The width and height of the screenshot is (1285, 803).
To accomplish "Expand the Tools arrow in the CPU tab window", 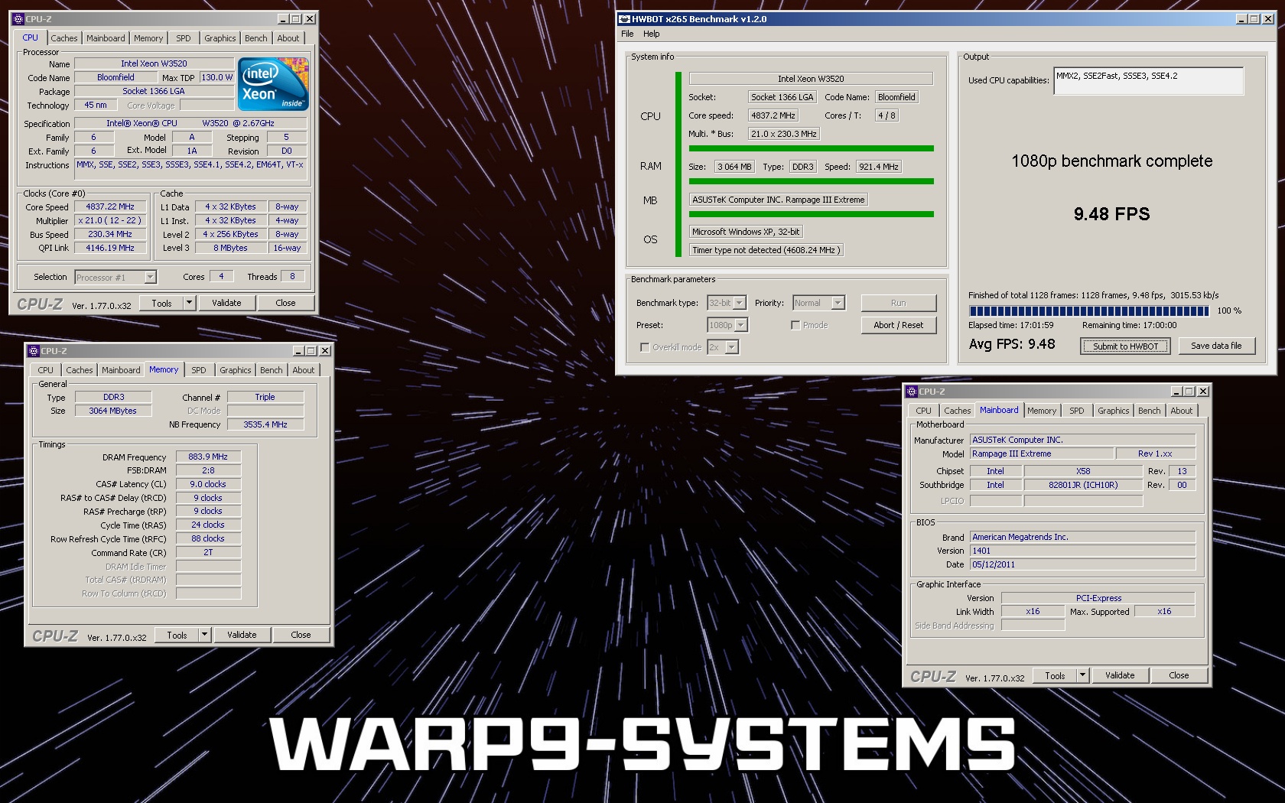I will point(189,303).
